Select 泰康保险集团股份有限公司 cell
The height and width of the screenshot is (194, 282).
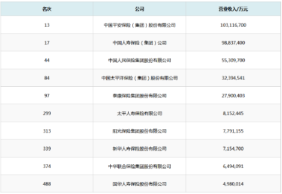[x=139, y=95]
